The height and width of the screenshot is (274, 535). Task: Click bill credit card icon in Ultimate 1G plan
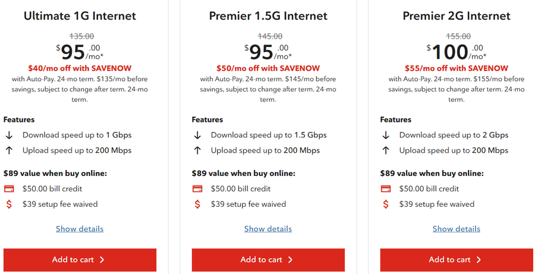click(9, 189)
